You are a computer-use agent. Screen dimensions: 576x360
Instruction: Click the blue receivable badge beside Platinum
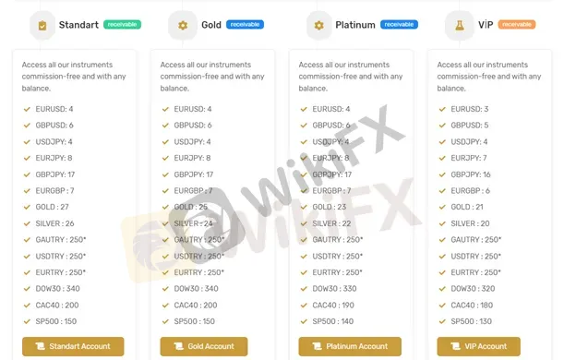[400, 25]
